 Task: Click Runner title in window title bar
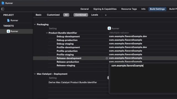pos(9,3)
